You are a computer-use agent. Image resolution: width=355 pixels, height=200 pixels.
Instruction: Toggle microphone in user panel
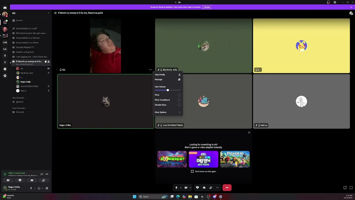point(31,188)
